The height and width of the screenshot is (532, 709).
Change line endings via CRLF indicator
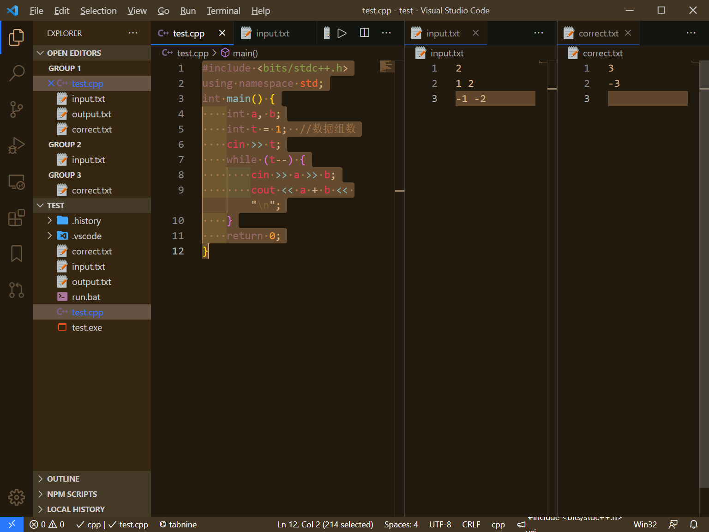[x=470, y=524]
